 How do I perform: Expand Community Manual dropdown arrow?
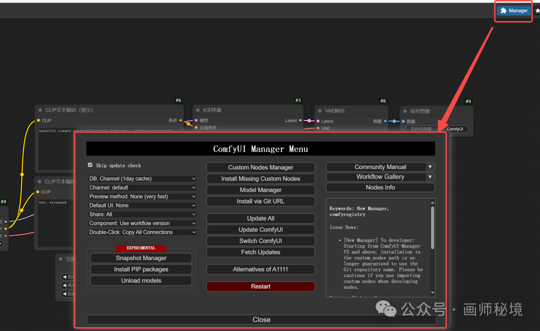pyautogui.click(x=430, y=167)
